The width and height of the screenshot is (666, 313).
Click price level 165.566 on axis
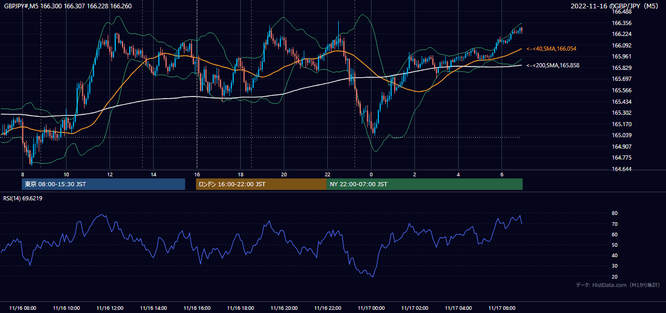tap(621, 91)
